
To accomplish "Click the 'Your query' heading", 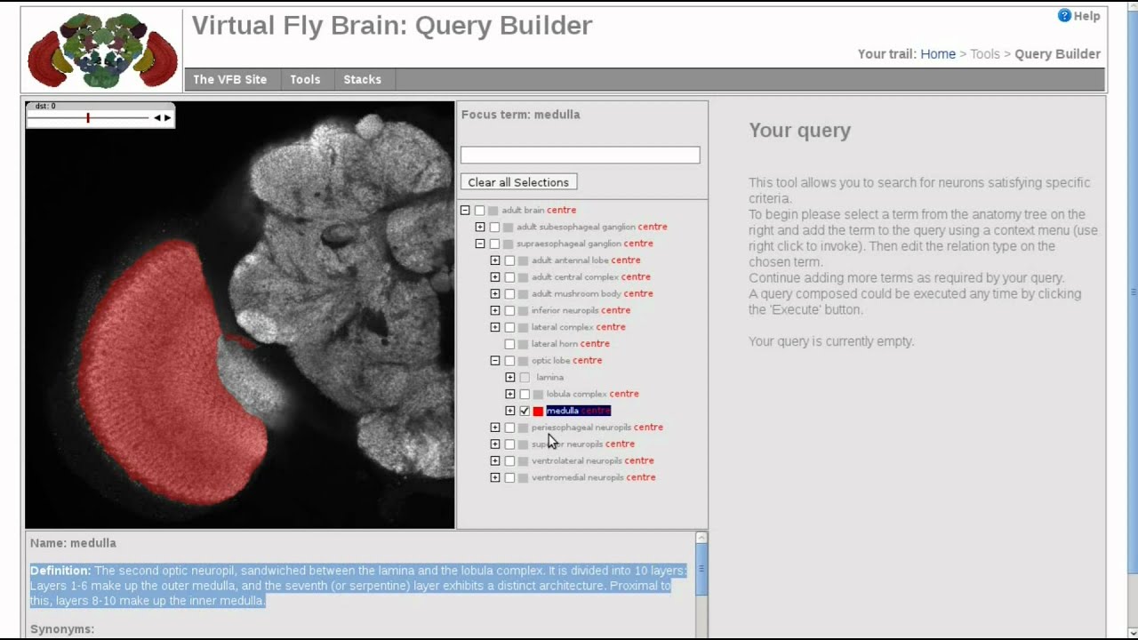I will (x=799, y=131).
